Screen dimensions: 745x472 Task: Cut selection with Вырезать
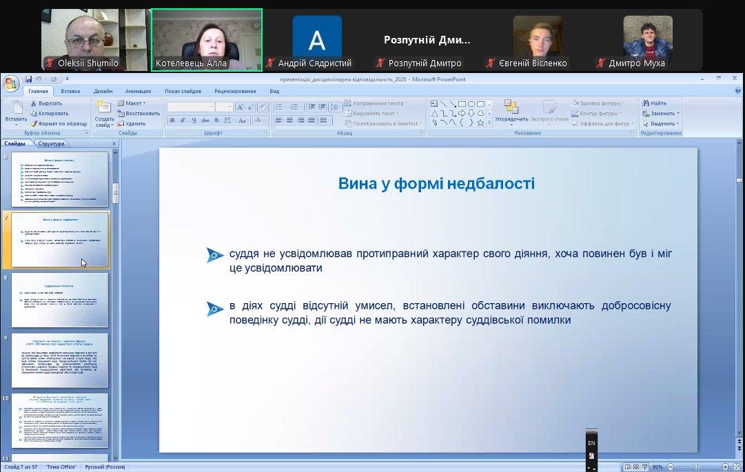50,103
